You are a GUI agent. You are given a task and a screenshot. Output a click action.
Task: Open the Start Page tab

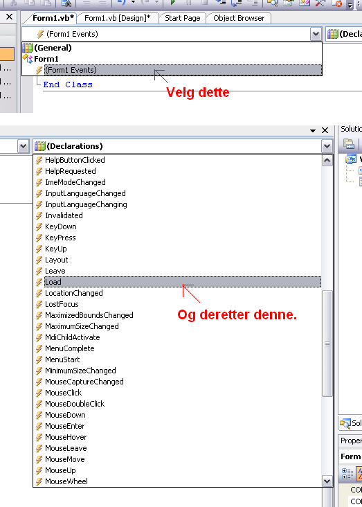pos(183,18)
